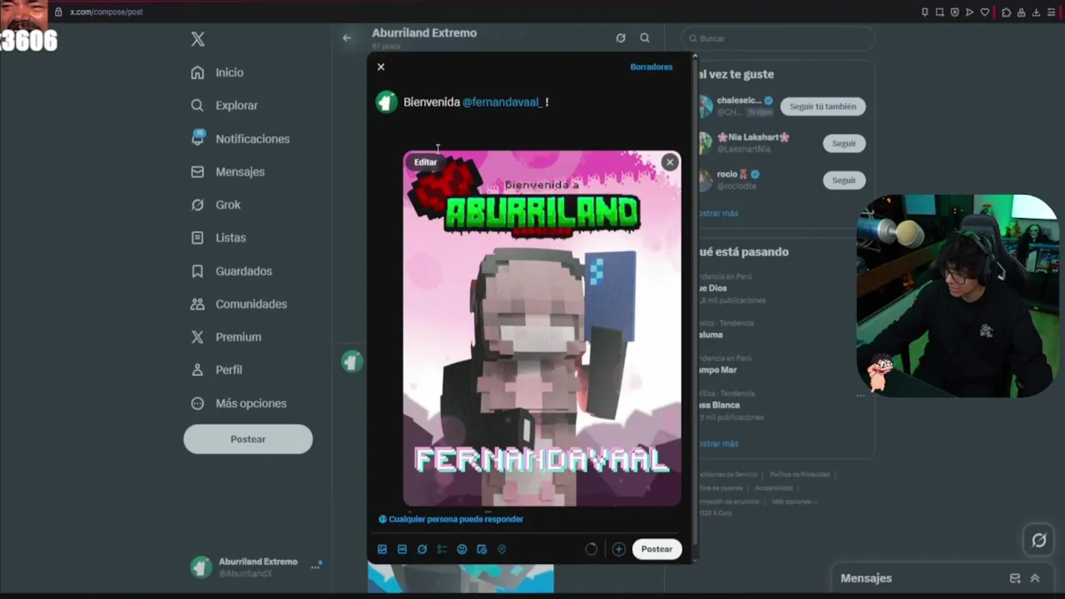This screenshot has width=1065, height=599.
Task: Click the Mensajes drawer title
Action: (x=866, y=578)
